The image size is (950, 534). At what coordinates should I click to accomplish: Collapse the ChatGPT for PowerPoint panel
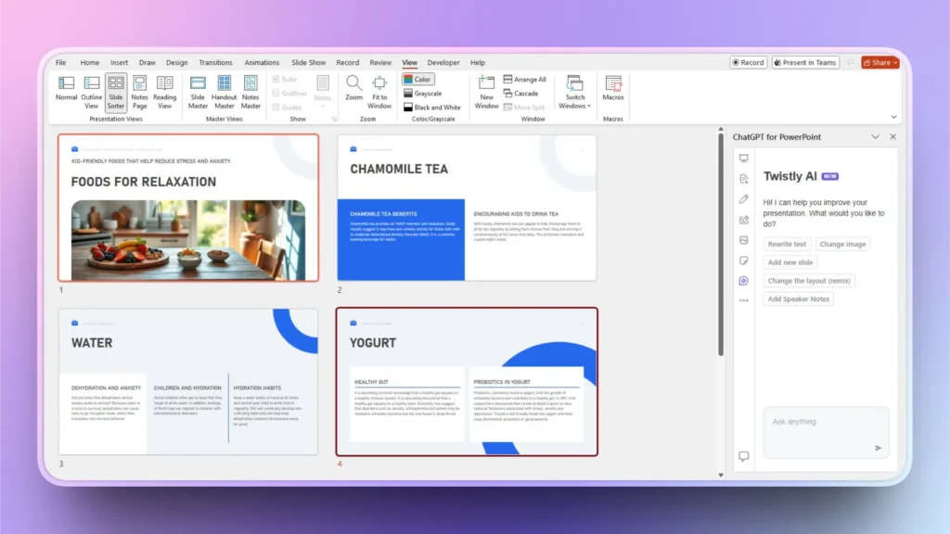tap(876, 136)
